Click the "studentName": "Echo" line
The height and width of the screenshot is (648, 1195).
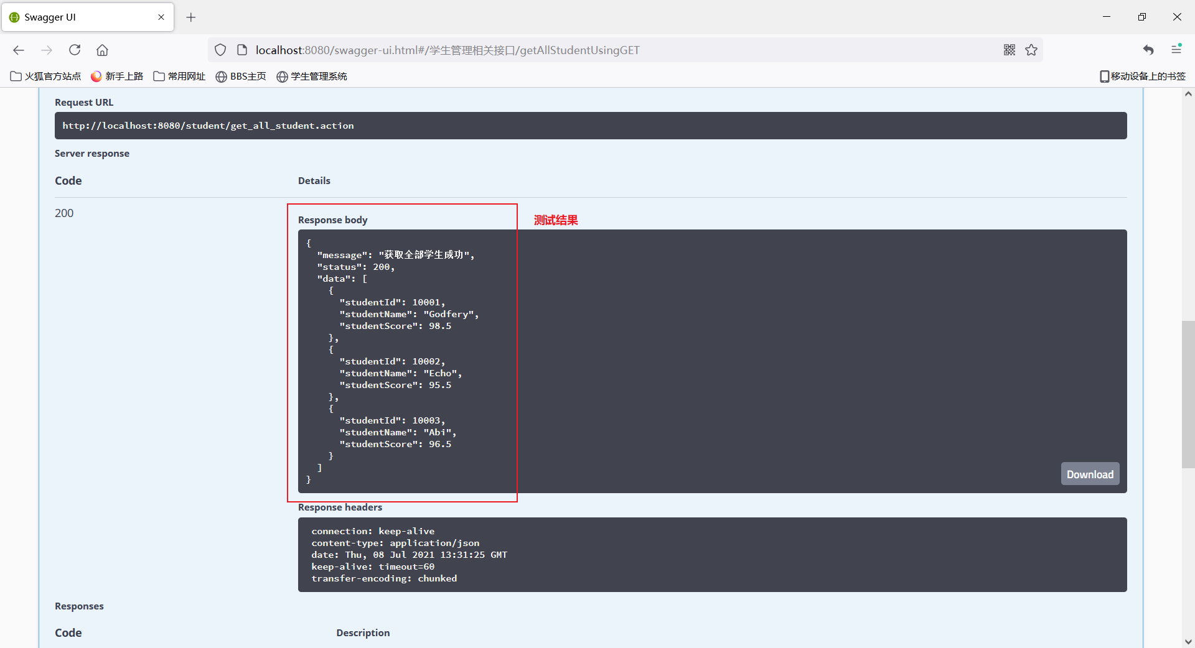point(401,374)
